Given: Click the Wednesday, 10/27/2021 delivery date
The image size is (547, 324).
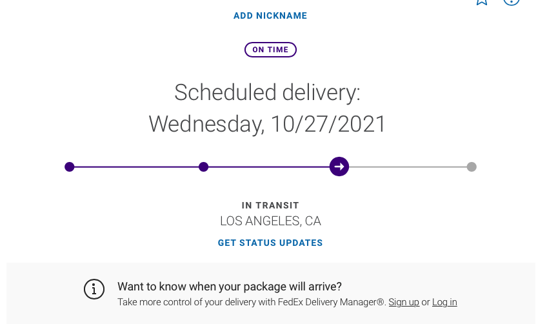Looking at the screenshot, I should click(x=267, y=123).
